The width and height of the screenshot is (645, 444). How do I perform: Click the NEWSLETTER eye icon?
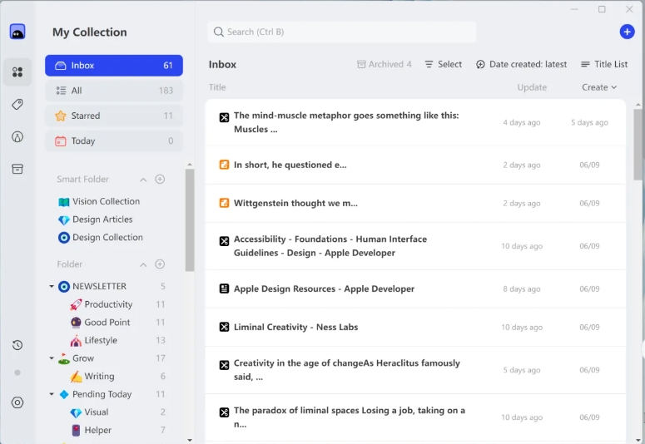64,287
